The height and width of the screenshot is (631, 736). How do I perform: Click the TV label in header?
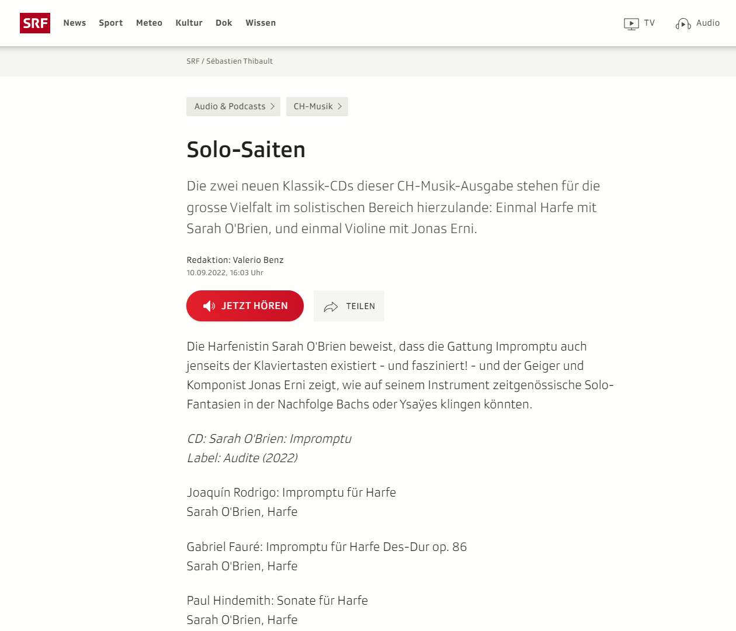pos(650,23)
